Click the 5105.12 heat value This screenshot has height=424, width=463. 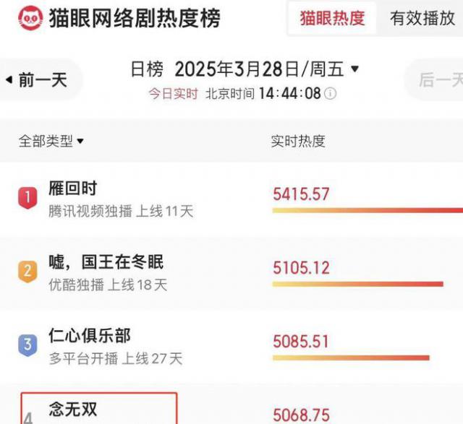point(301,268)
